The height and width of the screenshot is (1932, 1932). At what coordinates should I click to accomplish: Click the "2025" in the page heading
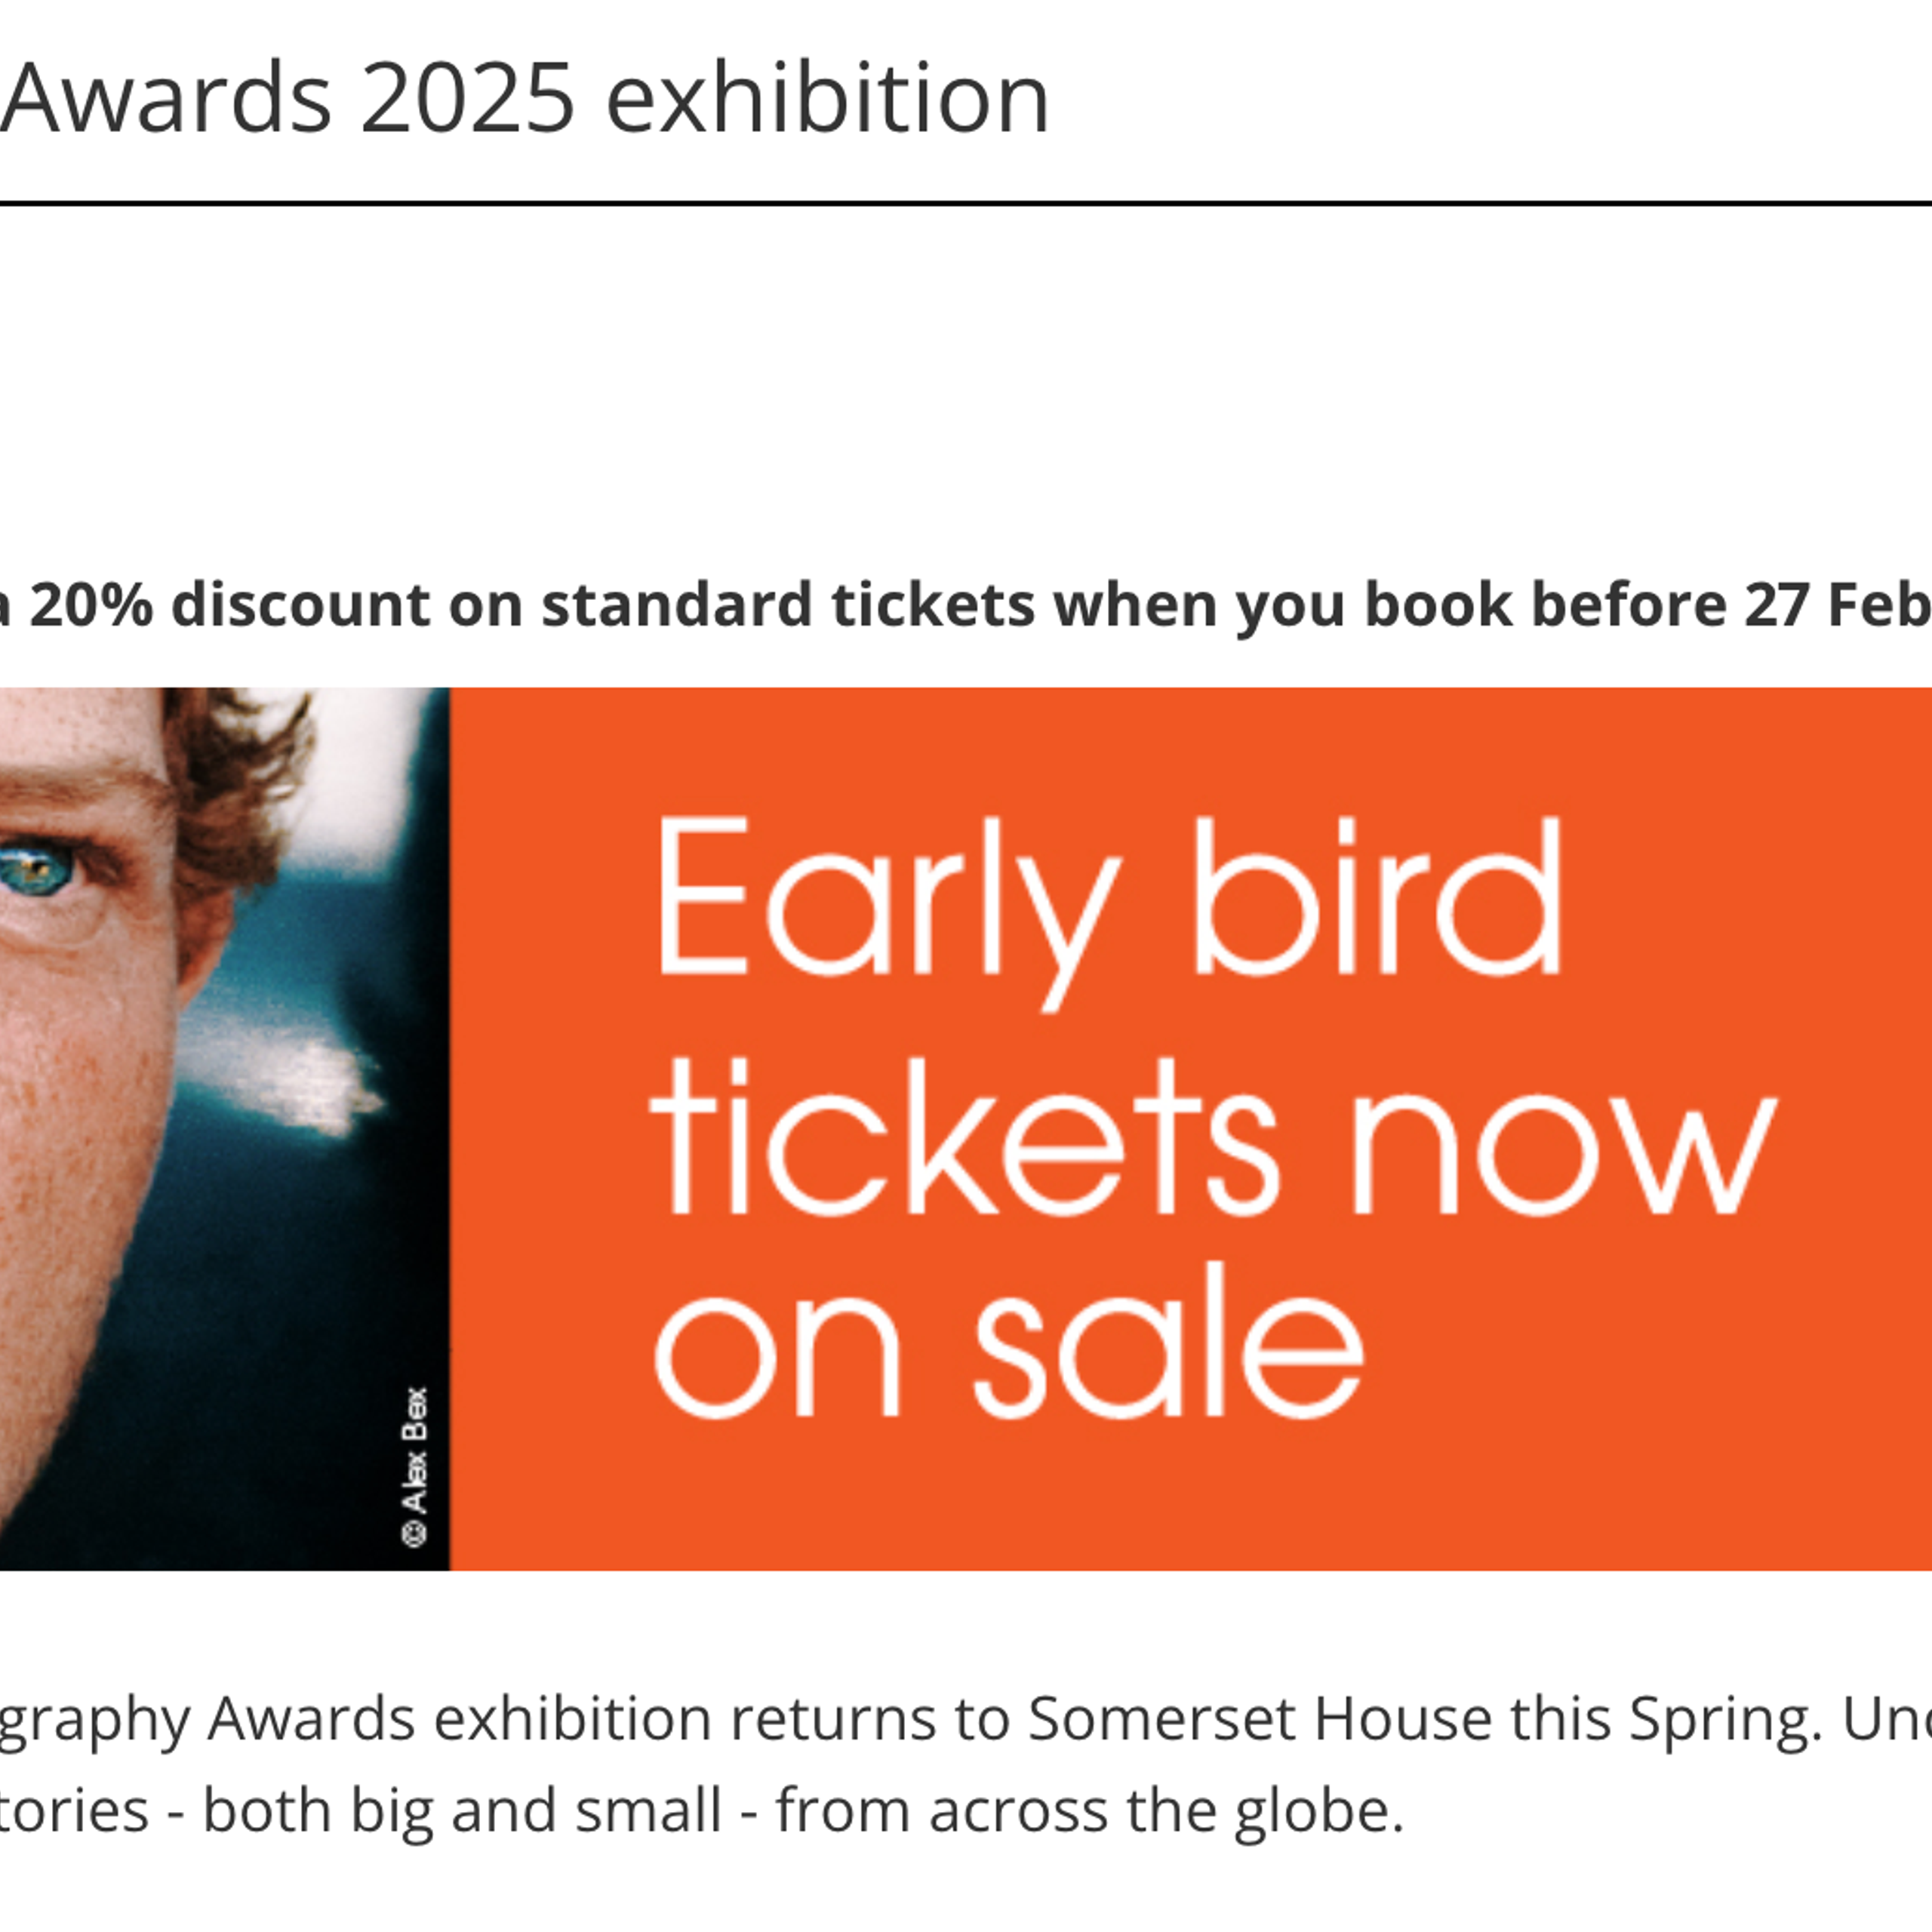(x=467, y=98)
